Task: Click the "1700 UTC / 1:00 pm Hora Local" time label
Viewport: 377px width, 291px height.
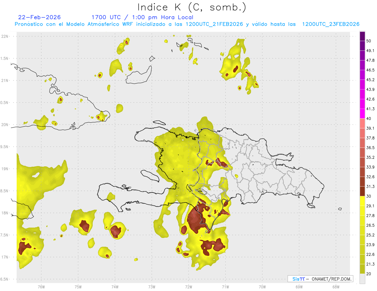Action: pyautogui.click(x=142, y=17)
